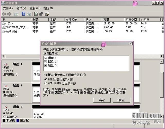The width and height of the screenshot is (165, 129).
Task: Click the blue 主分区 legend swatch
Action: (18, 120)
